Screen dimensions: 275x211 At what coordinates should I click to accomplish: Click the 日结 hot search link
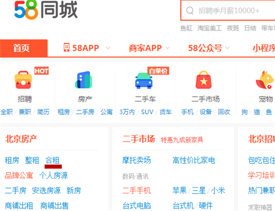[x=250, y=28]
